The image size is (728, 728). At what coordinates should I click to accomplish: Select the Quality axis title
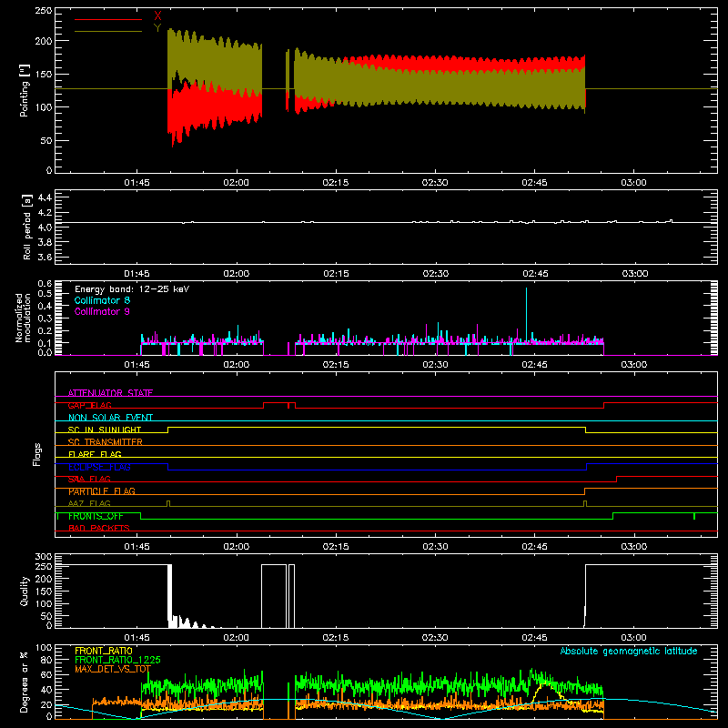click(25, 591)
